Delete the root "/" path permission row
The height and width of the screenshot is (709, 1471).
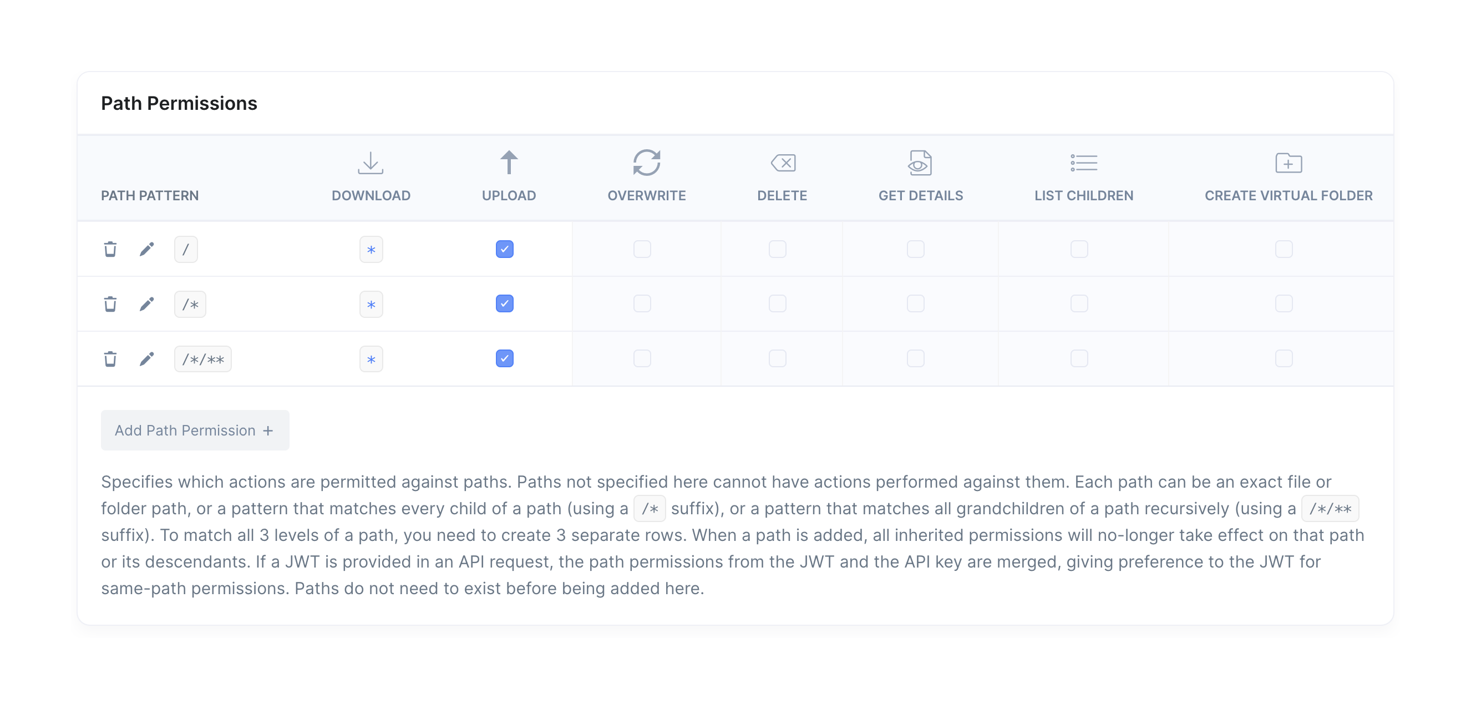pos(110,249)
